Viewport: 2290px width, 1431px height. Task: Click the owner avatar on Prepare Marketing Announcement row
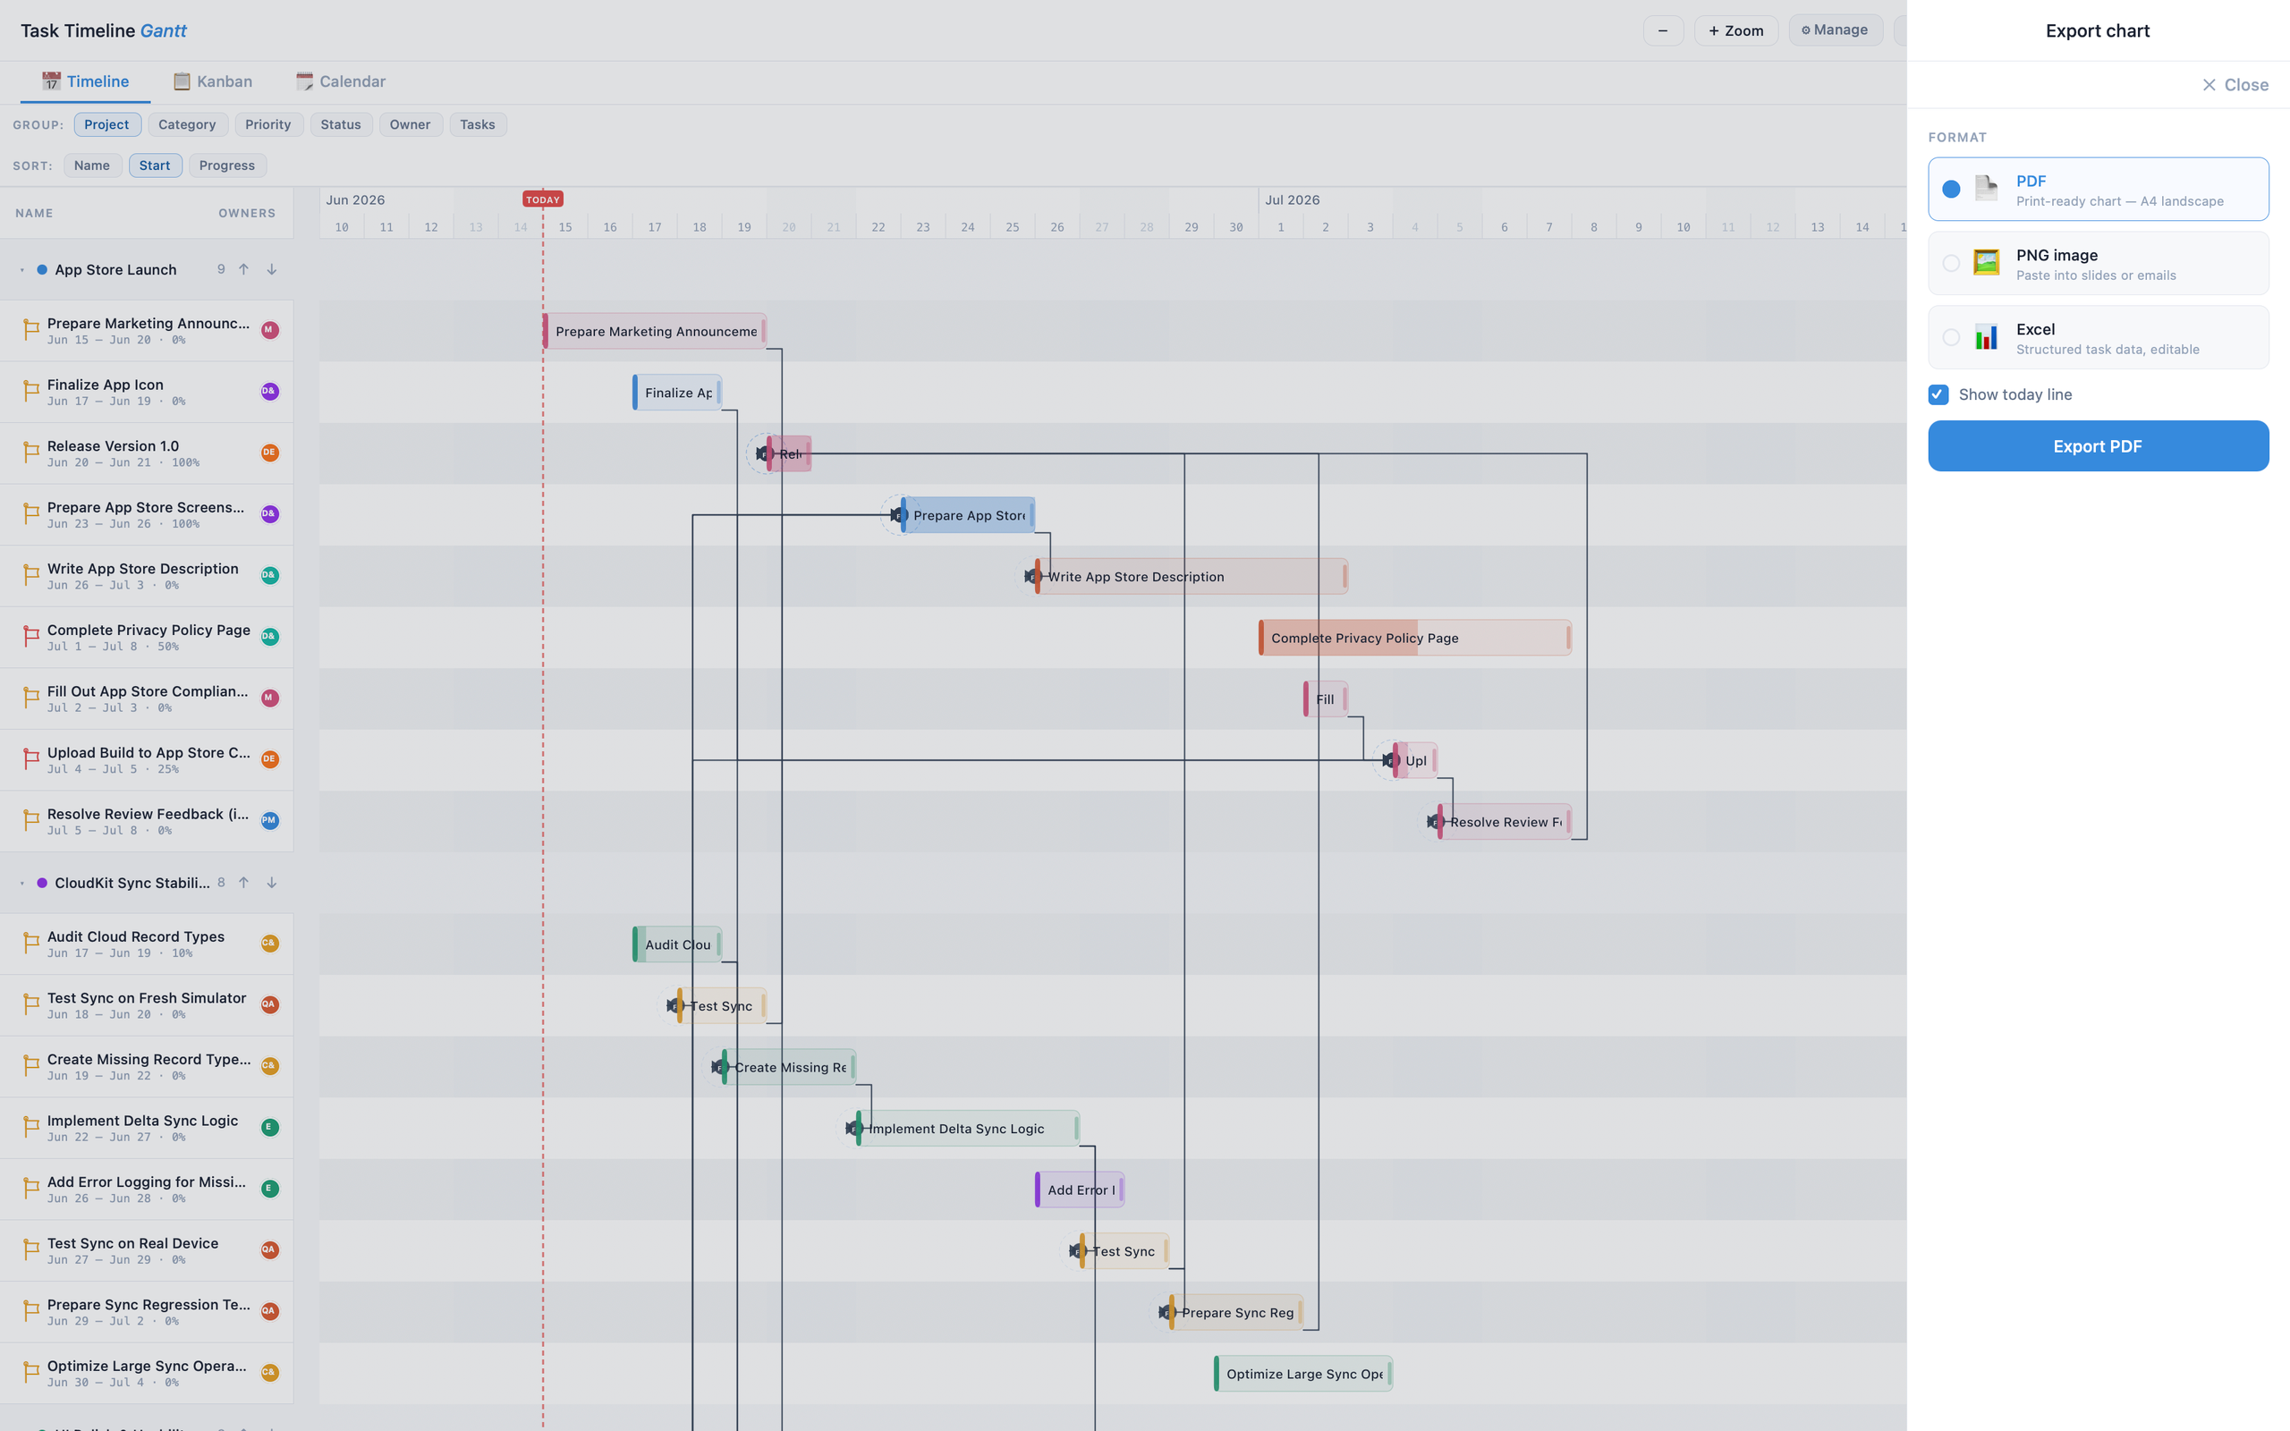pos(269,330)
